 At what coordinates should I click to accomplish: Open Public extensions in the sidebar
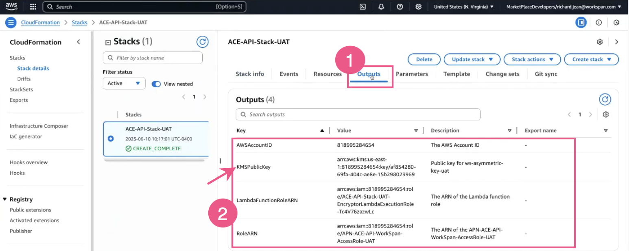coord(31,210)
